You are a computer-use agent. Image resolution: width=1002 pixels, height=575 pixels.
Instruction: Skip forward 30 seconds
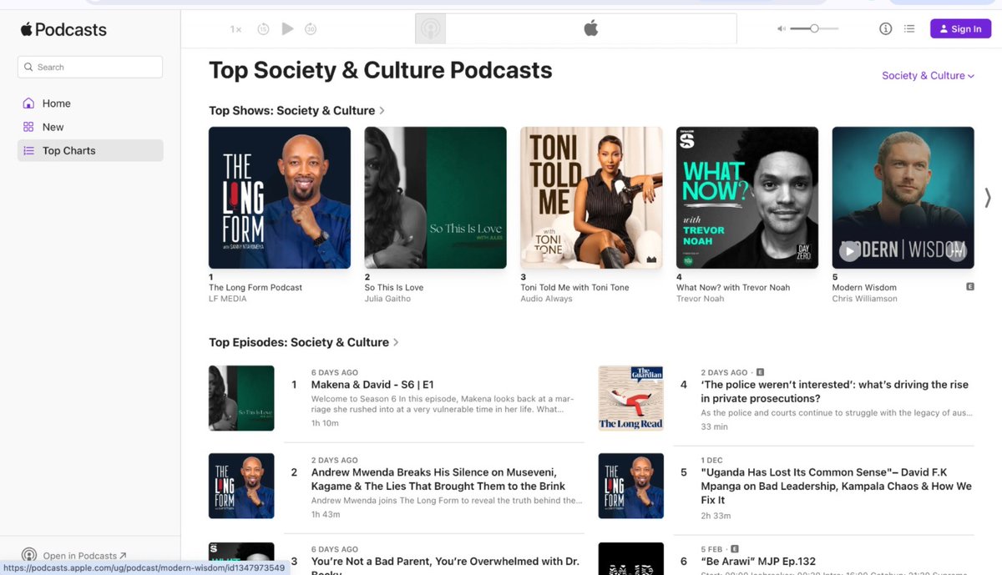[311, 29]
